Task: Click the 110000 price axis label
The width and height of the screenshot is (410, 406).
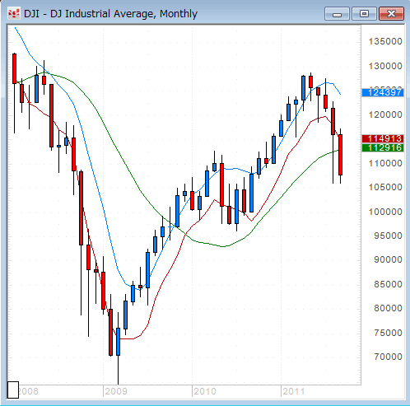Action: tap(385, 163)
